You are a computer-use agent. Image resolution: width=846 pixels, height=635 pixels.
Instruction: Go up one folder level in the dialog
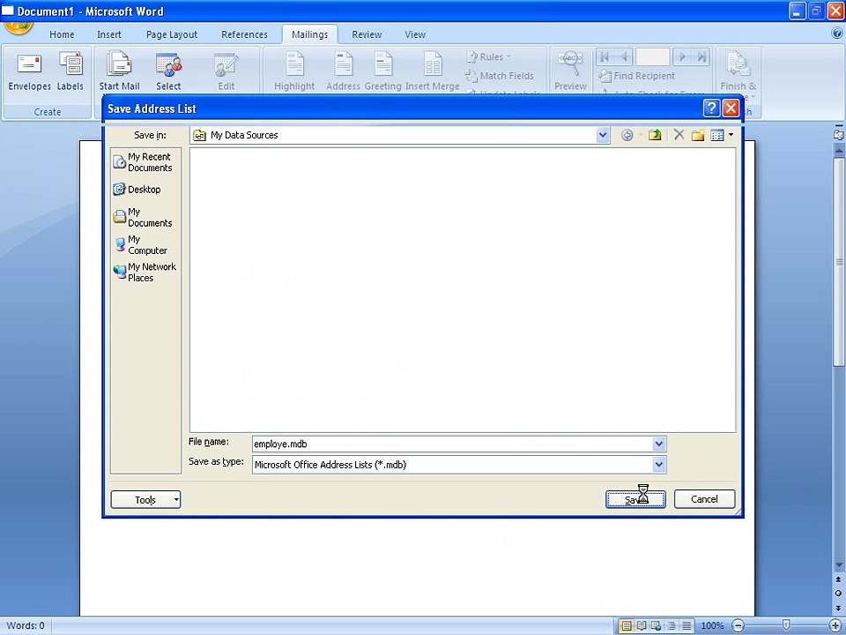655,135
